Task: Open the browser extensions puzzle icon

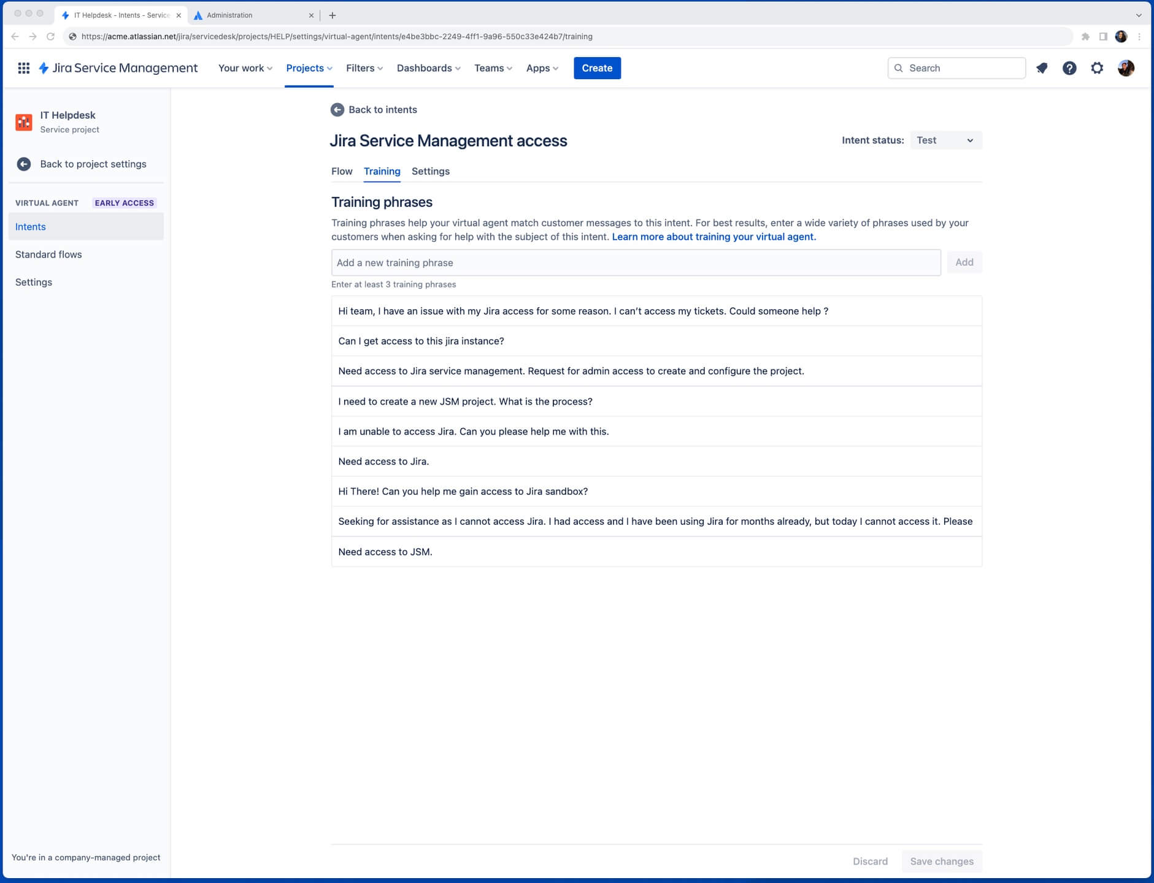Action: point(1085,37)
